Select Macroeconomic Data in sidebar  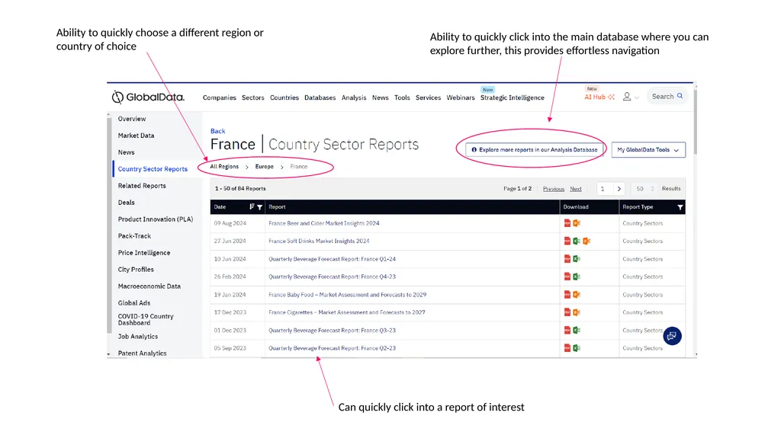pos(149,286)
